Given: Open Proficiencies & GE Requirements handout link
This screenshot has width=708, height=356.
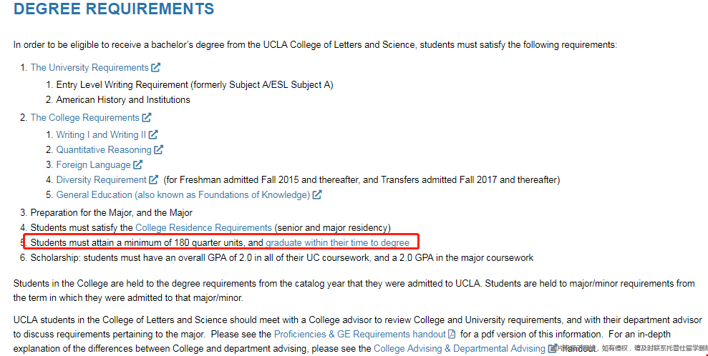Looking at the screenshot, I should coord(359,334).
